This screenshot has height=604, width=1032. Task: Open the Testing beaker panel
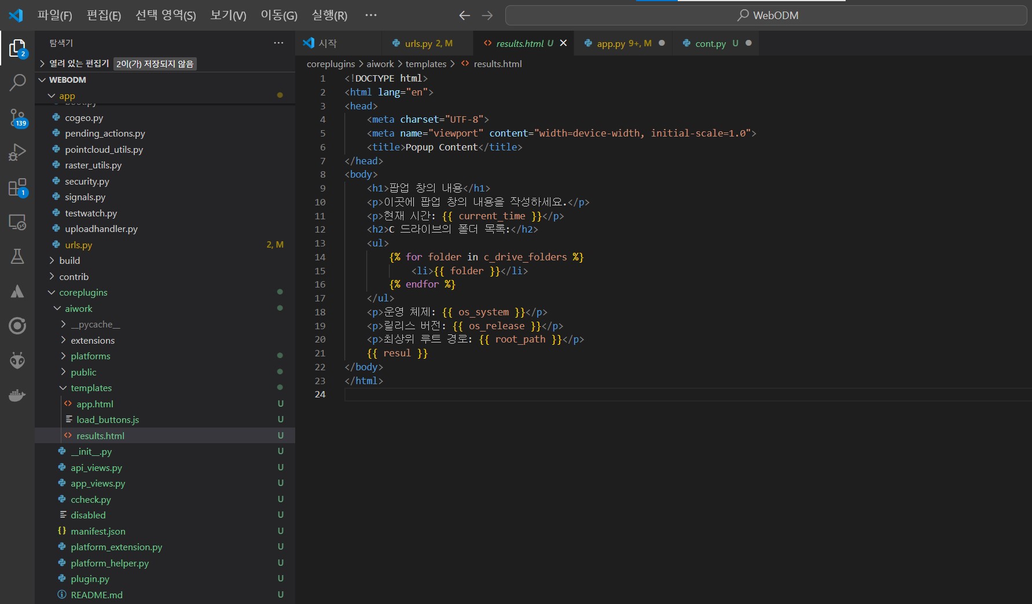(x=17, y=257)
